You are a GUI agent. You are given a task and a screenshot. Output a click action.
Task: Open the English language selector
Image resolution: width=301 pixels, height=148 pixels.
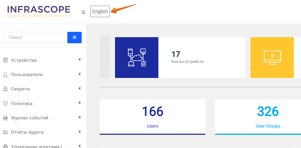tap(100, 11)
